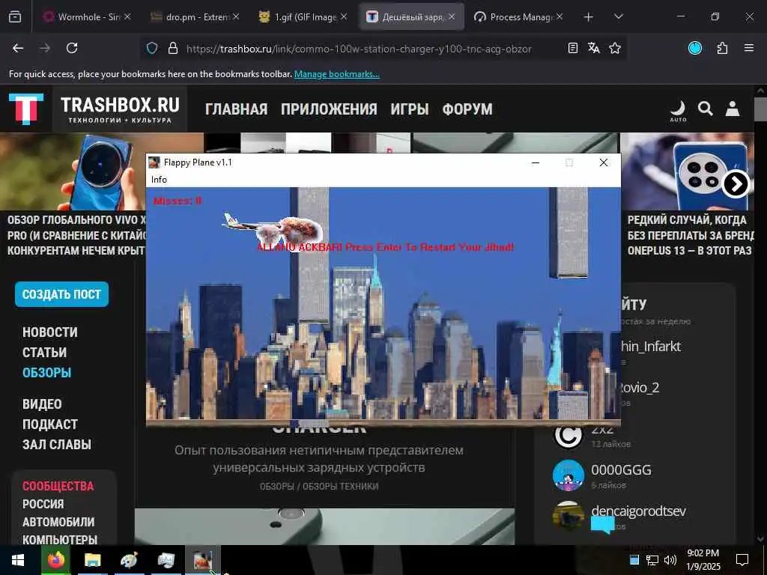This screenshot has width=767, height=575.
Task: Open ФОРУМ in site navigation
Action: click(467, 109)
